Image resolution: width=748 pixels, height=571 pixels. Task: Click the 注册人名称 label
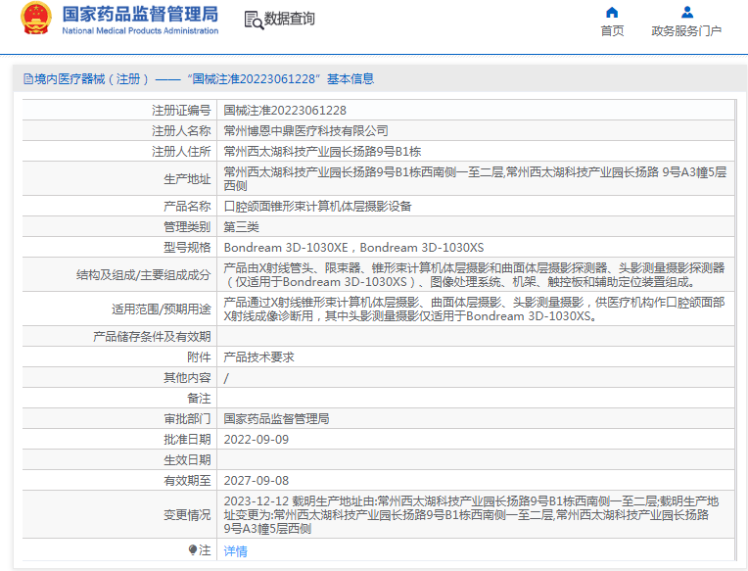pyautogui.click(x=181, y=131)
